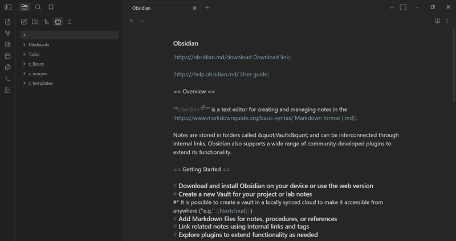Navigate forward with right arrow

pyautogui.click(x=142, y=21)
